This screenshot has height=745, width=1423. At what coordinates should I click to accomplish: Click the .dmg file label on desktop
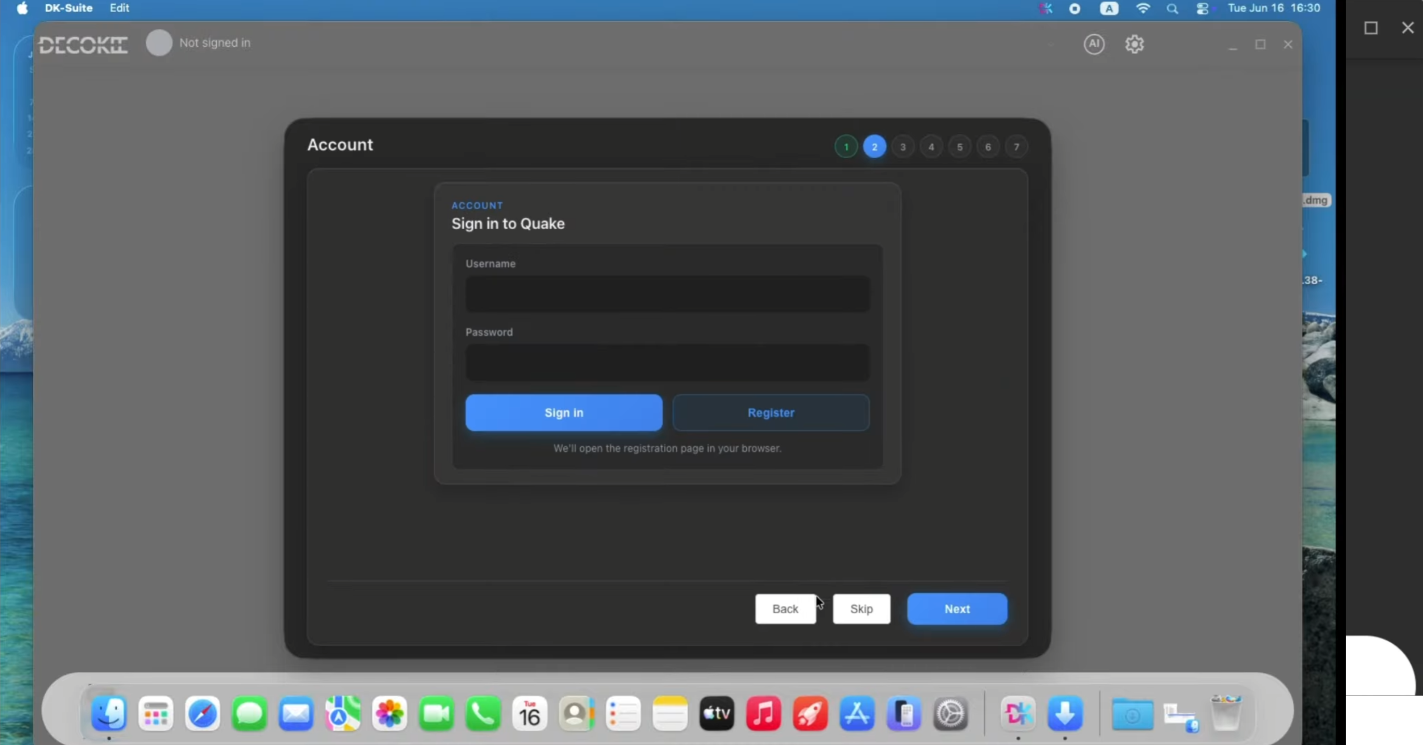point(1316,200)
